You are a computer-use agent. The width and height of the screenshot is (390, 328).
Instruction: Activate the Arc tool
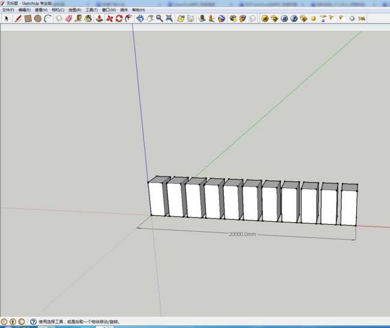47,19
